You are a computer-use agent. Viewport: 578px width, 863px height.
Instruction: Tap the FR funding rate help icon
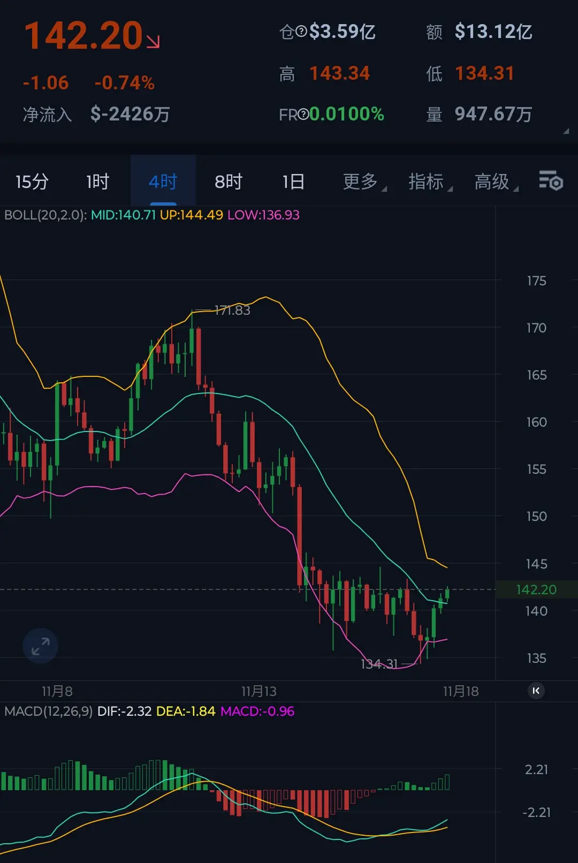tap(303, 114)
